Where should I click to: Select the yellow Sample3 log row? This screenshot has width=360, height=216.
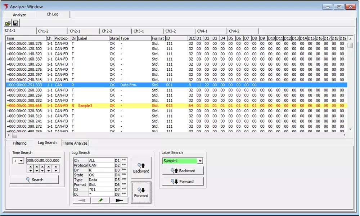[x=144, y=106]
